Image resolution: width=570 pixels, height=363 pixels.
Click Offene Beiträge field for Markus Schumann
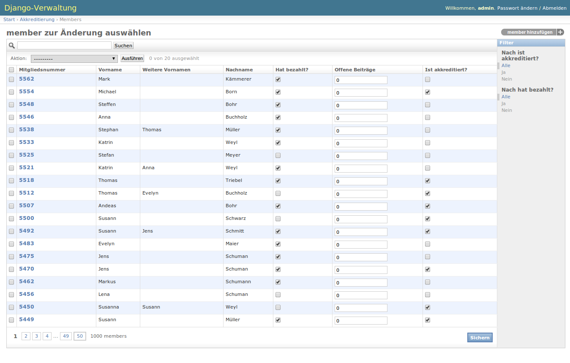click(361, 282)
